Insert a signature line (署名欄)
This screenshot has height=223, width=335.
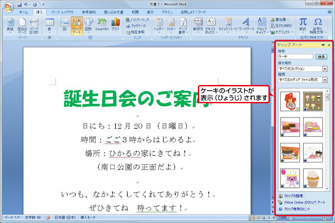tap(280, 20)
